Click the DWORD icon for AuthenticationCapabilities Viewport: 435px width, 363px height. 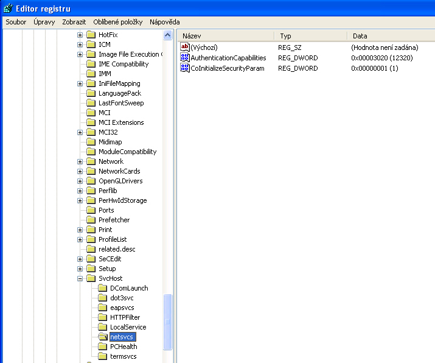pyautogui.click(x=185, y=57)
